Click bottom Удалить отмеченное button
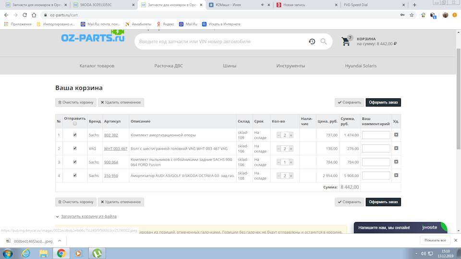Viewport: 461px width, 259px height. 121,202
